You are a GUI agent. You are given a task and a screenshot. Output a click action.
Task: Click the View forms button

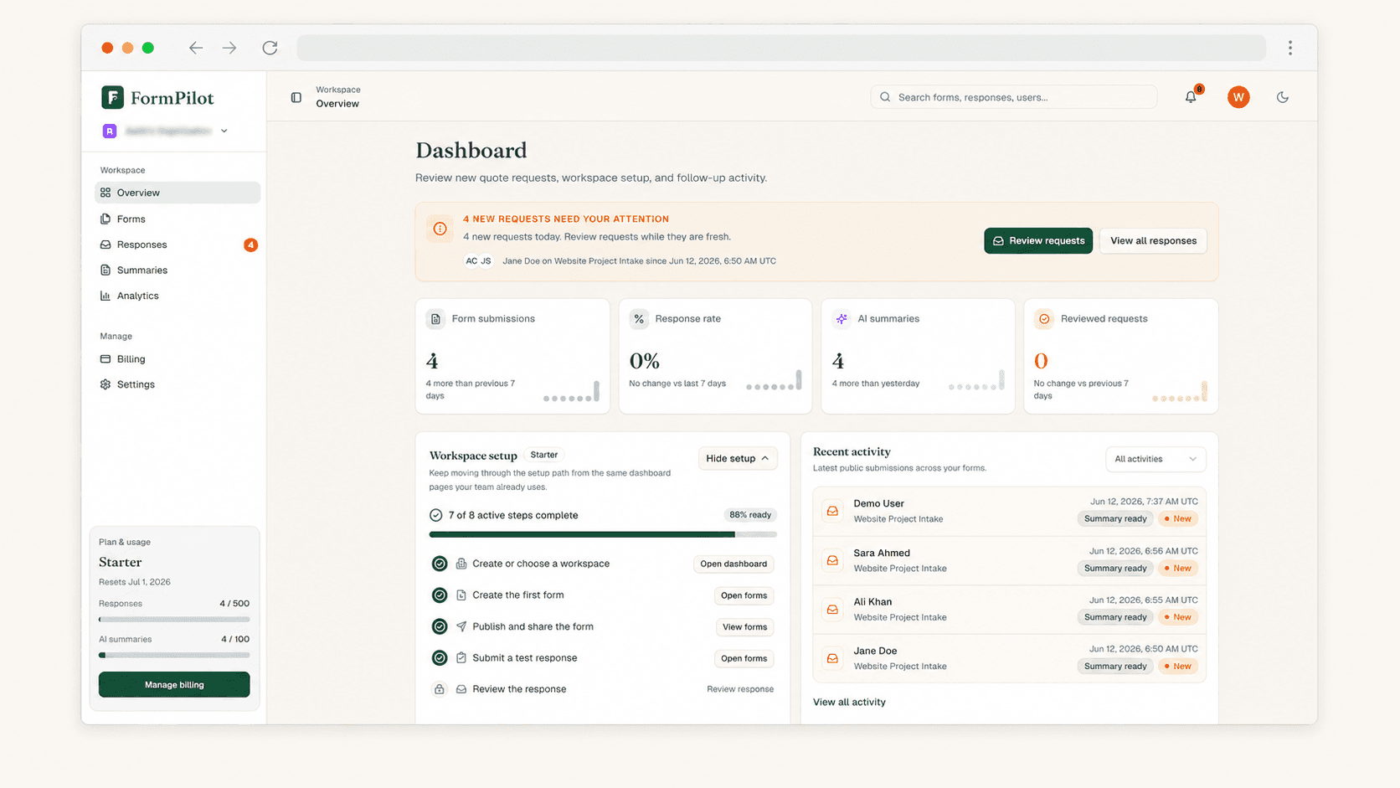(x=744, y=627)
